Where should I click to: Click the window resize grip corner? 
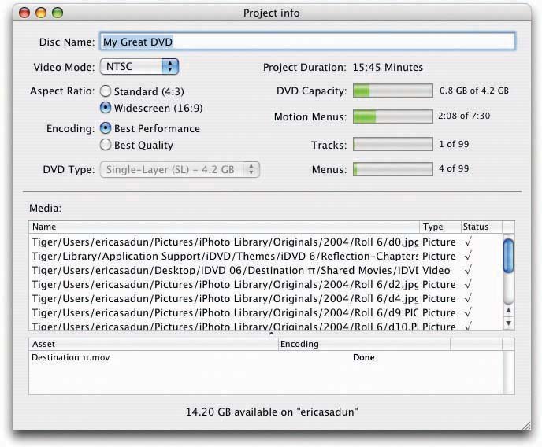(x=525, y=424)
